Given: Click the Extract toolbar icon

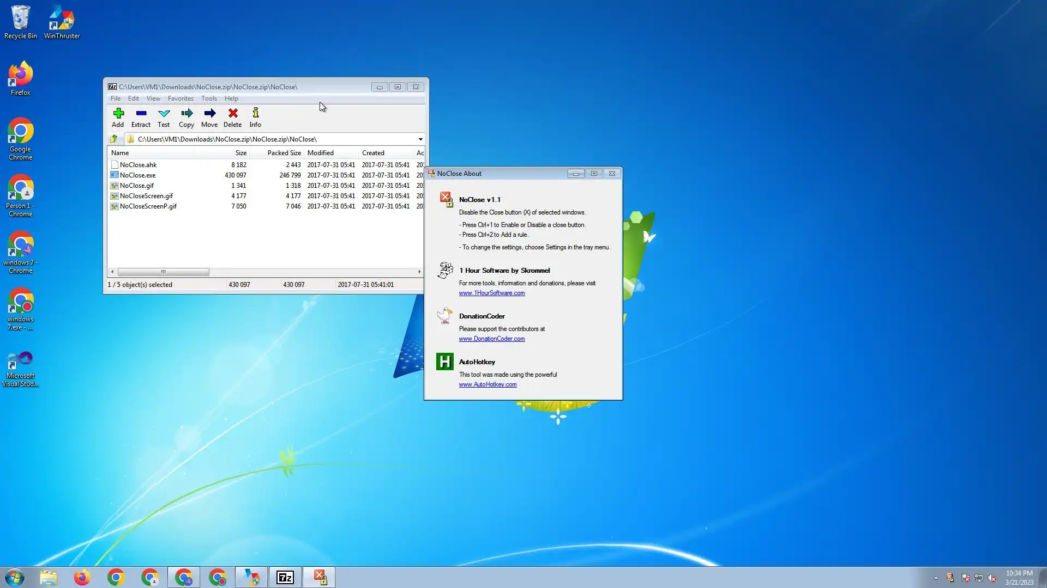Looking at the screenshot, I should [x=141, y=113].
